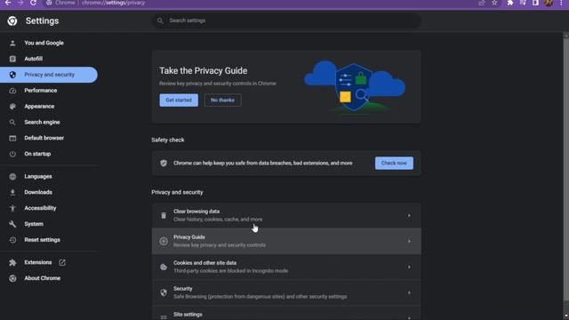Image resolution: width=569 pixels, height=320 pixels.
Task: Click the Appearance palette icon
Action: 12,107
